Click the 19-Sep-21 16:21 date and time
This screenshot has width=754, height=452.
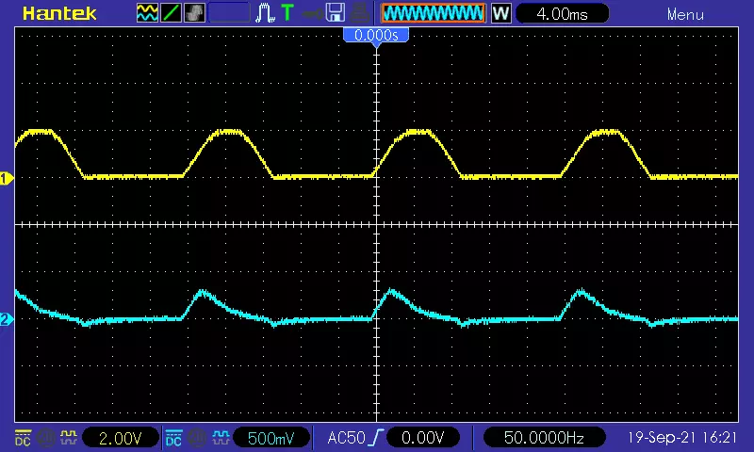coord(681,438)
